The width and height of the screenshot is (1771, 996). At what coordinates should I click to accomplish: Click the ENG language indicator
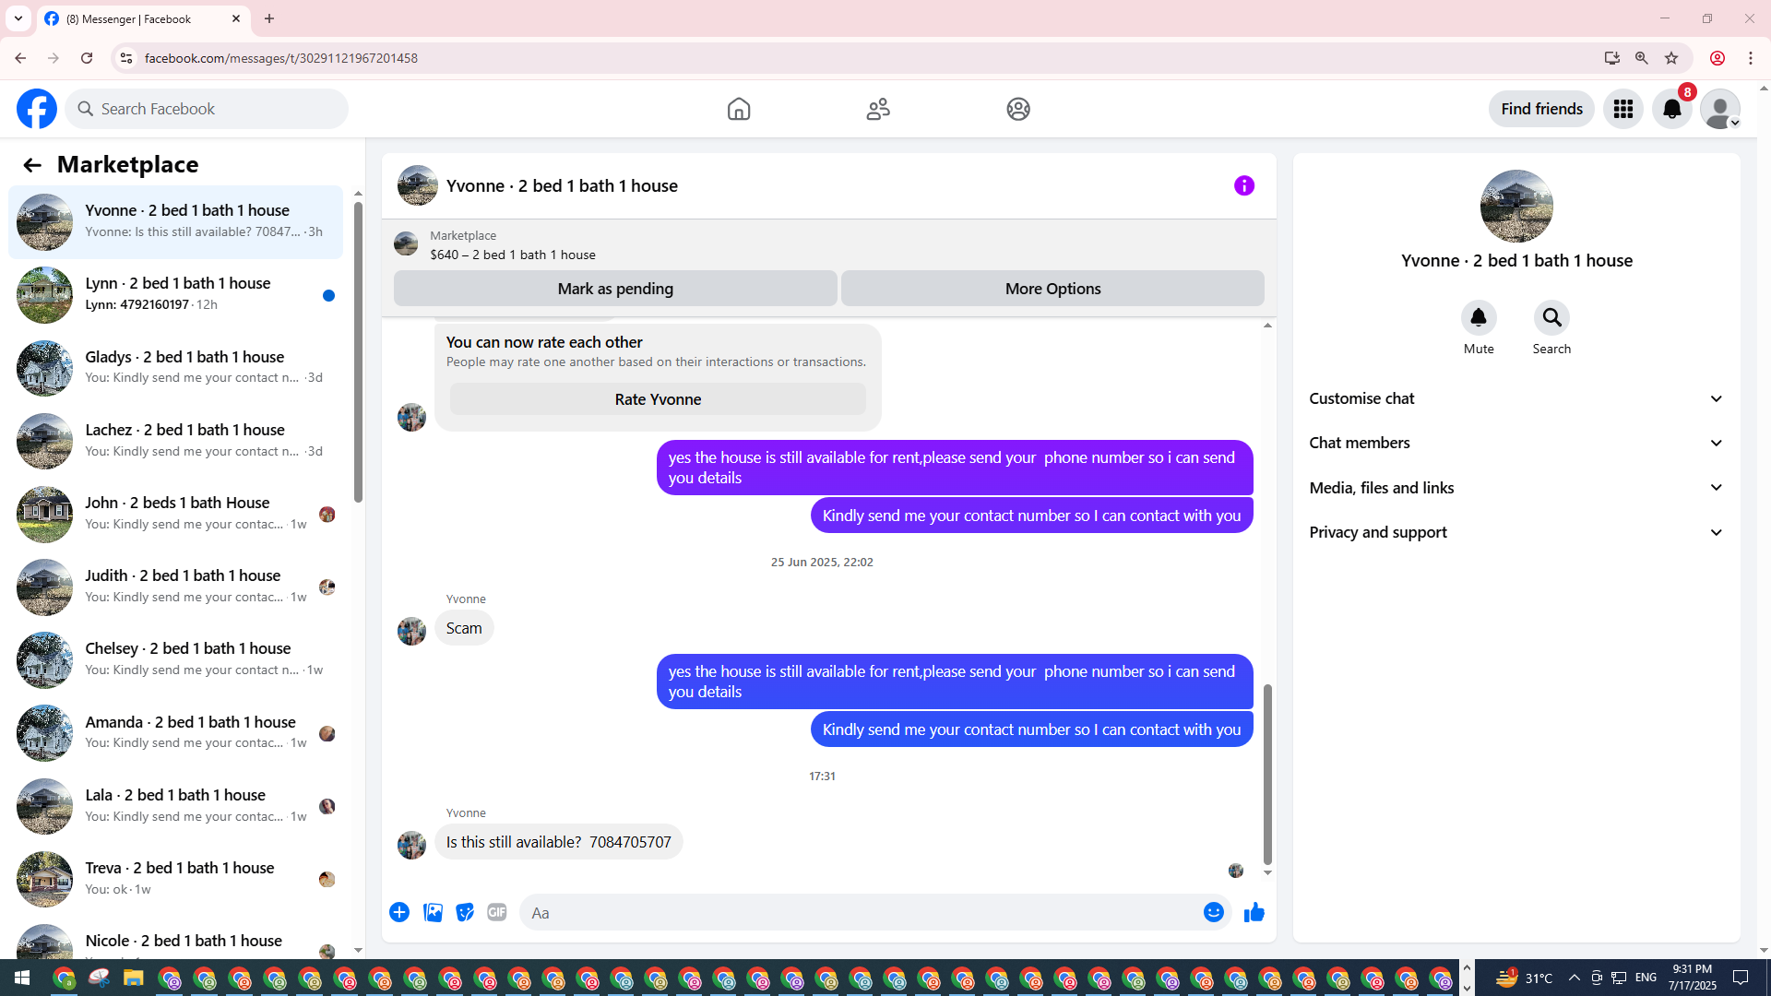tap(1646, 978)
